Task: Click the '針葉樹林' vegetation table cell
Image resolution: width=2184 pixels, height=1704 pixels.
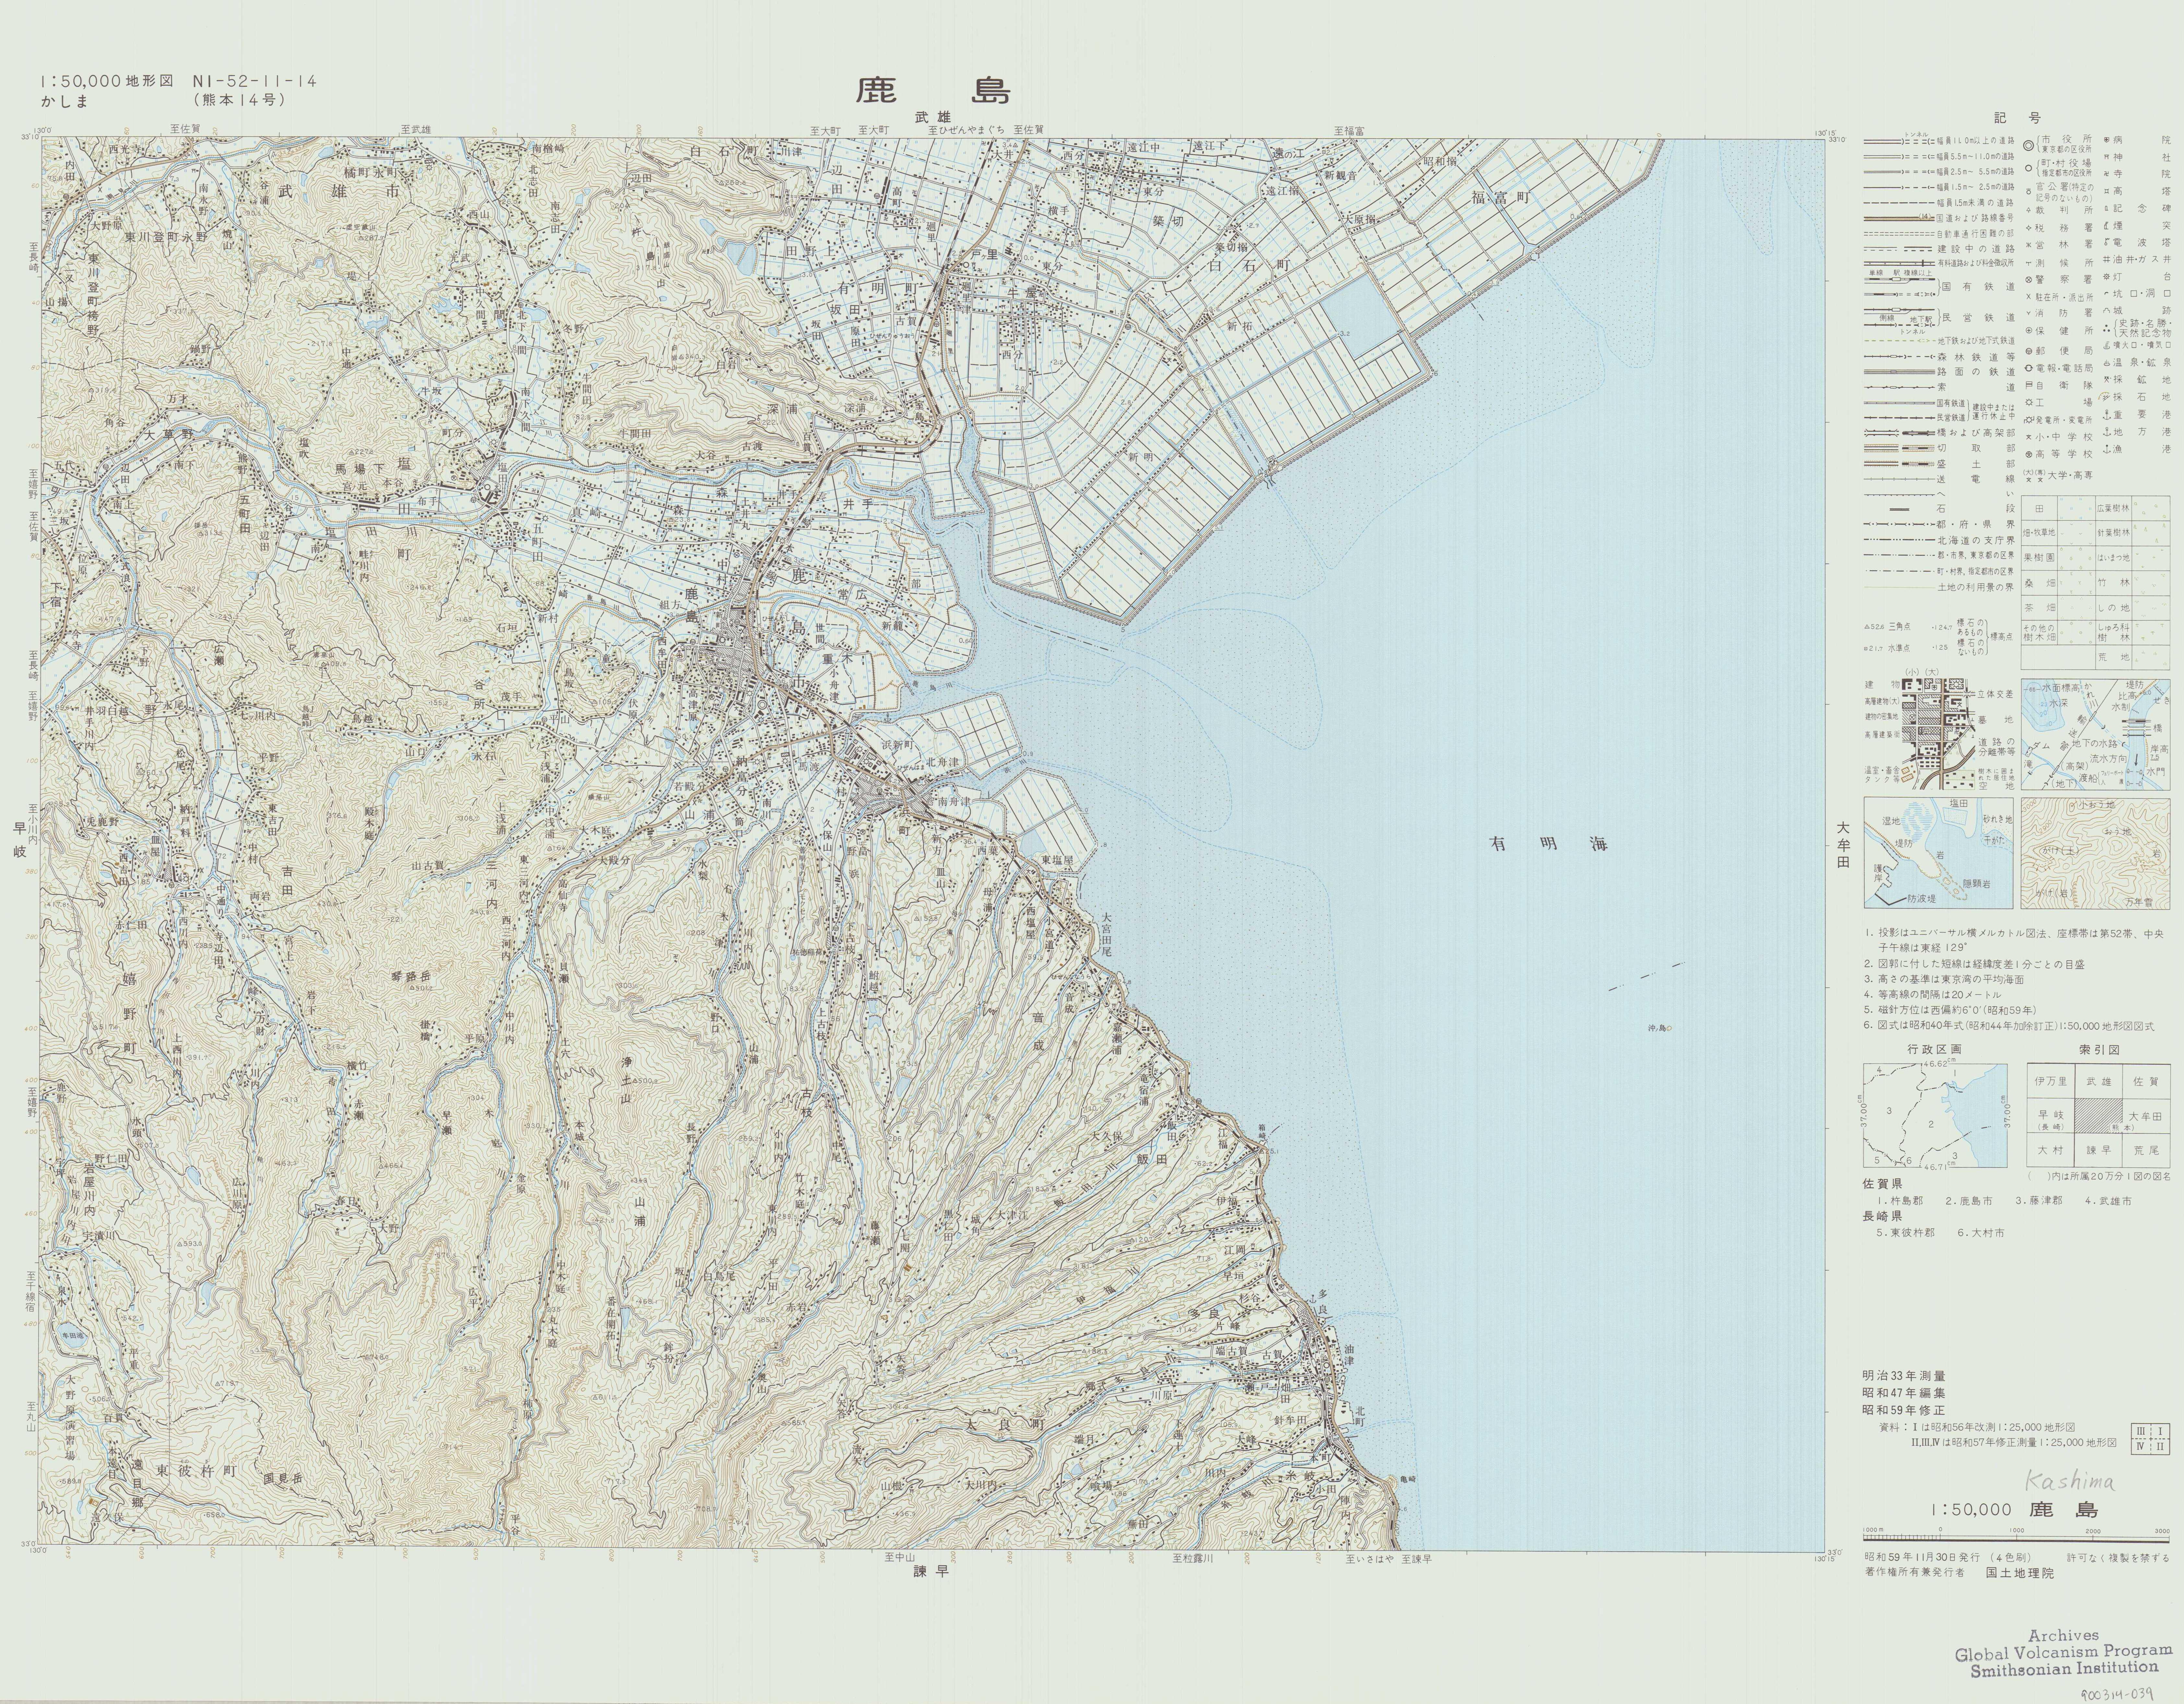Action: pos(2114,533)
